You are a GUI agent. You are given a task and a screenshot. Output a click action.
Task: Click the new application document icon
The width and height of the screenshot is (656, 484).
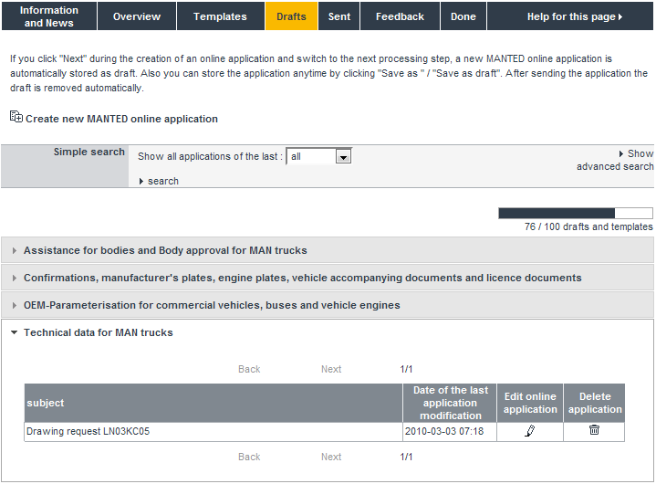[x=16, y=116]
